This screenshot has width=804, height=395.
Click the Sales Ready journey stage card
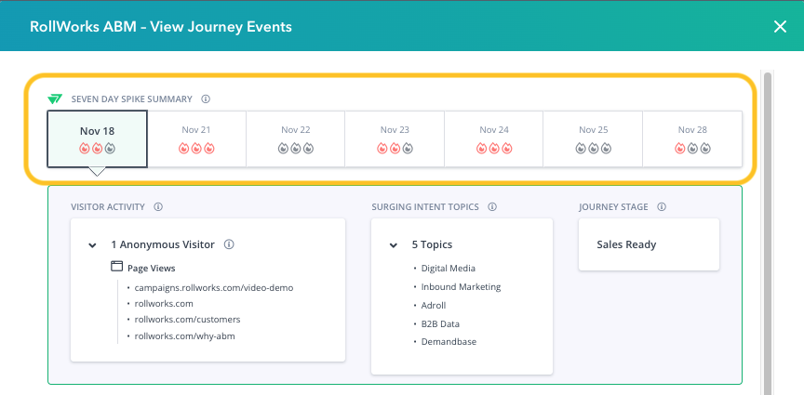649,244
